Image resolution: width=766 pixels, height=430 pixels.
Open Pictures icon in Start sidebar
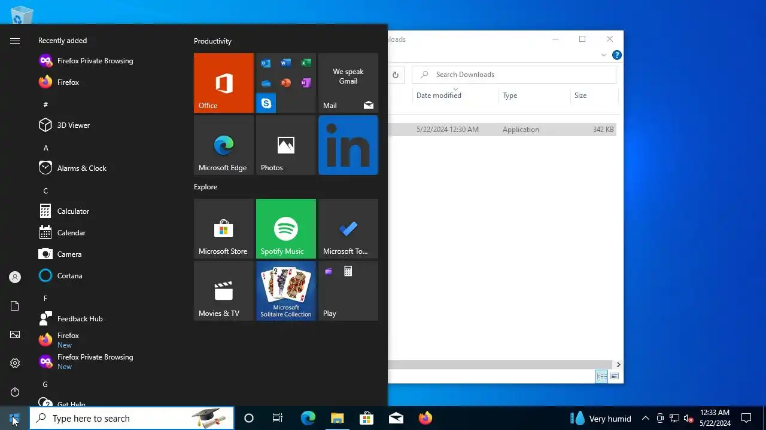pyautogui.click(x=15, y=334)
